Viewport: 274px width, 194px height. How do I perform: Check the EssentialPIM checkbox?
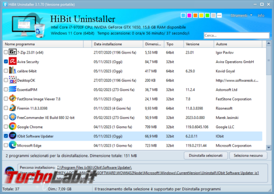(6, 89)
